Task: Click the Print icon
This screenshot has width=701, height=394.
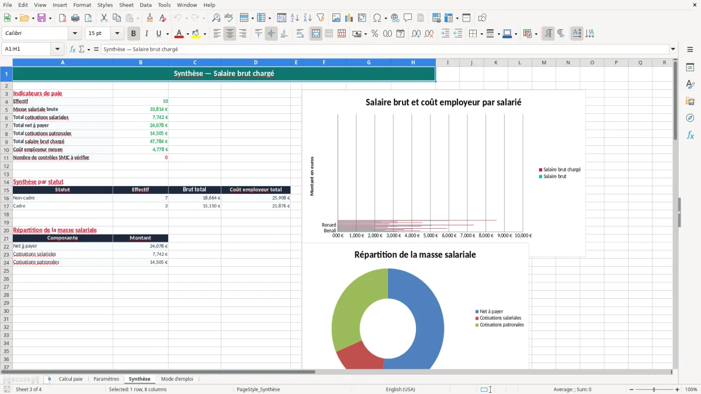Action: [x=75, y=18]
